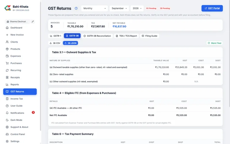
Task: Click the Income Tax calculator icon
Action: [x=7, y=99]
